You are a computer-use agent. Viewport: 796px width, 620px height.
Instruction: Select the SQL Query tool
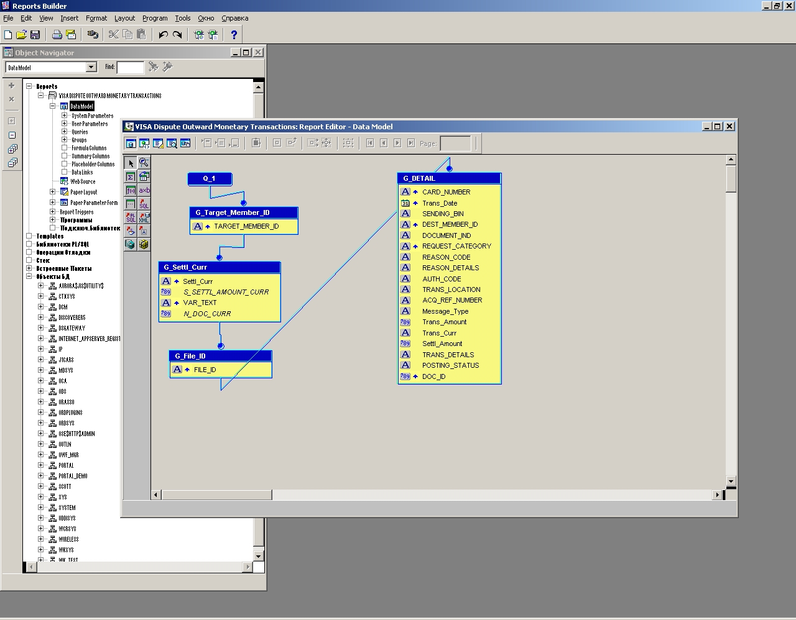pyautogui.click(x=144, y=204)
